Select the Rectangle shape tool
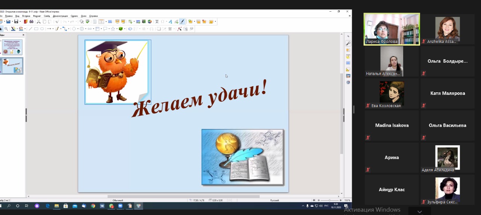The width and height of the screenshot is (481, 215). pyautogui.click(x=36, y=29)
